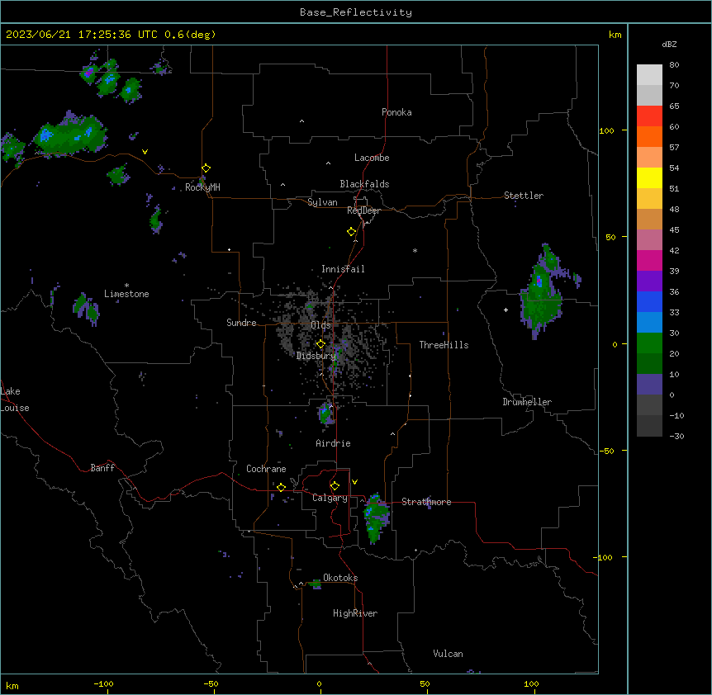Select the purple 39-36 dBZ legend swatch
This screenshot has width=712, height=695.
pyautogui.click(x=649, y=281)
